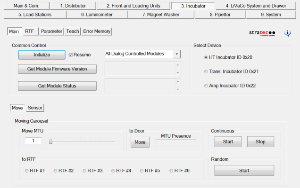Click the blue info icon
This screenshot has height=188, width=300.
[287, 33]
